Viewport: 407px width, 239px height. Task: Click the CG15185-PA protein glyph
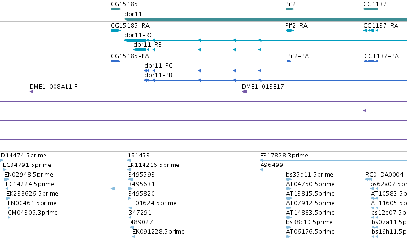[115, 61]
